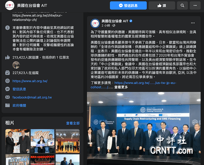Viewport: 204px width, 165px height.
Task: Click the 相片 section heading
Action: pyautogui.click(x=10, y=123)
